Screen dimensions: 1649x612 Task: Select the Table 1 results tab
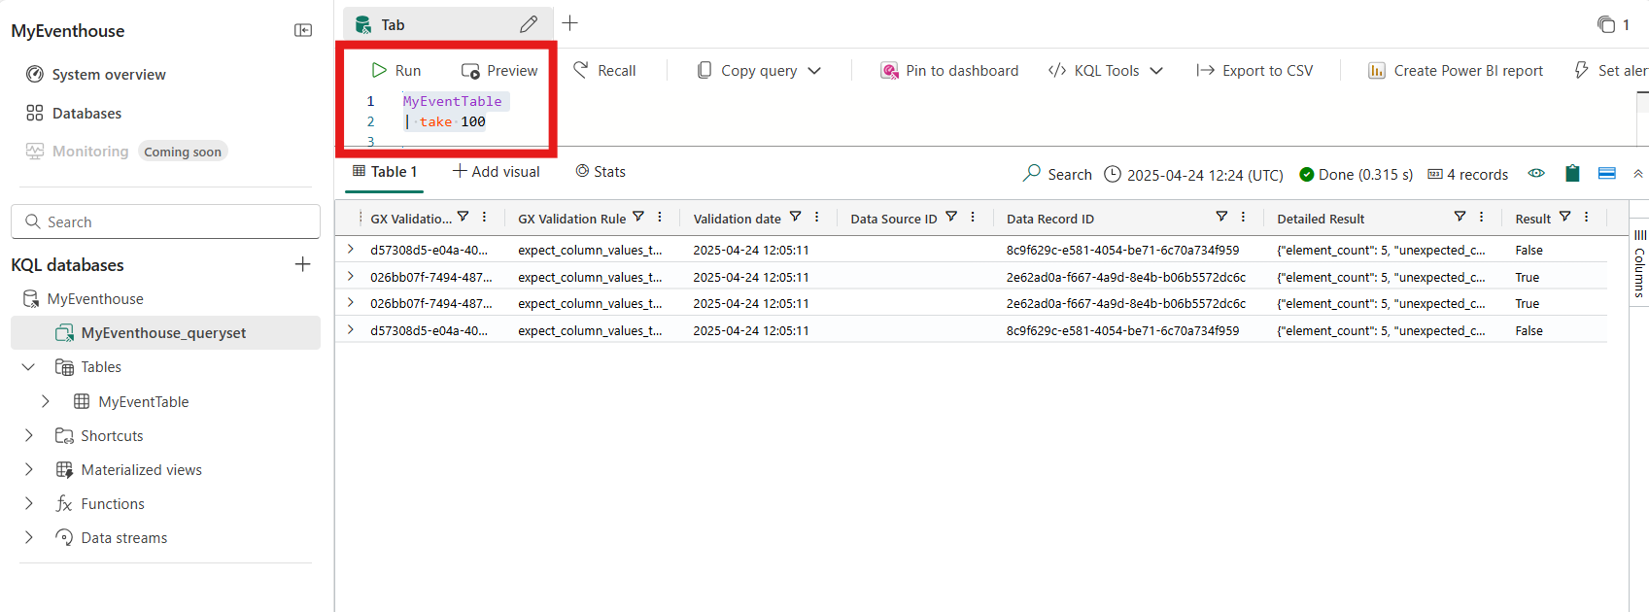coord(385,172)
